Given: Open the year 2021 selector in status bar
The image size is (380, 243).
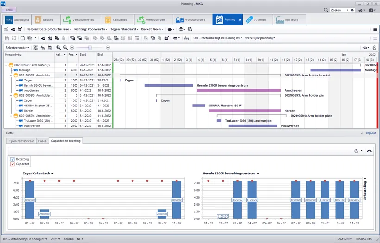Looking at the screenshot, I should (56, 239).
